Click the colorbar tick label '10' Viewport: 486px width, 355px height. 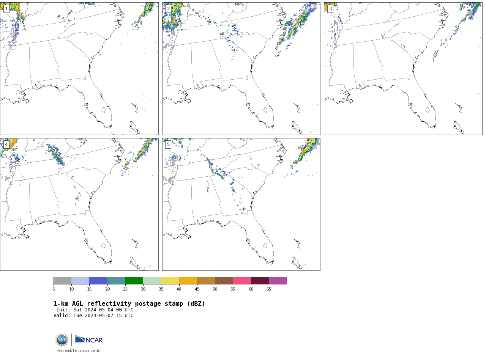[x=71, y=289]
